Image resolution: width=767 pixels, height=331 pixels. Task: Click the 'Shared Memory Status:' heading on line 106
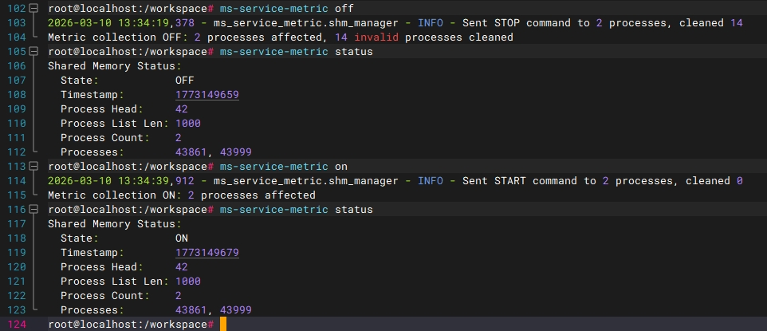pos(115,66)
